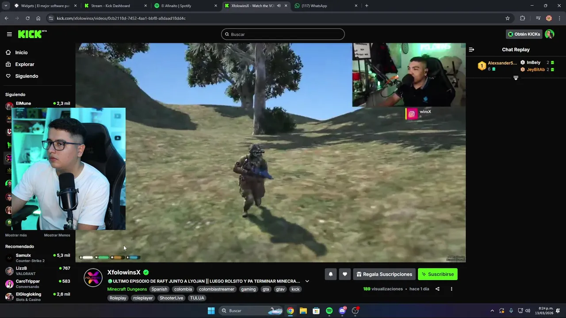Expand the gift leaderboard arrow
The height and width of the screenshot is (318, 566).
tap(516, 78)
